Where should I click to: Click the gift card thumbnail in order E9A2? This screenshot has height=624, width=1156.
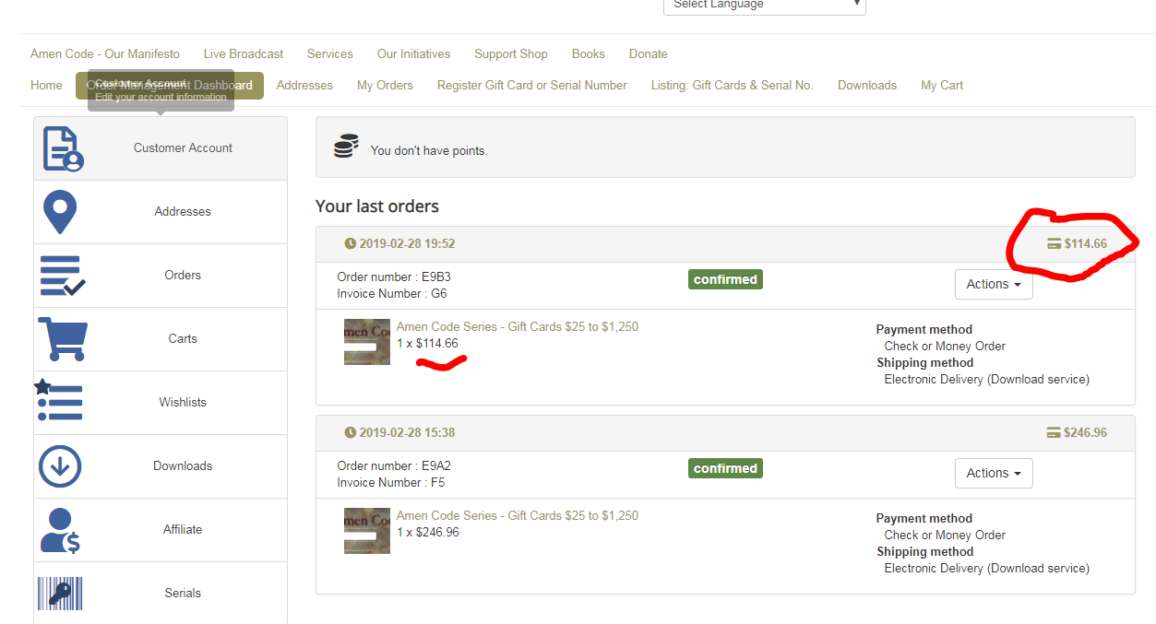coord(367,531)
